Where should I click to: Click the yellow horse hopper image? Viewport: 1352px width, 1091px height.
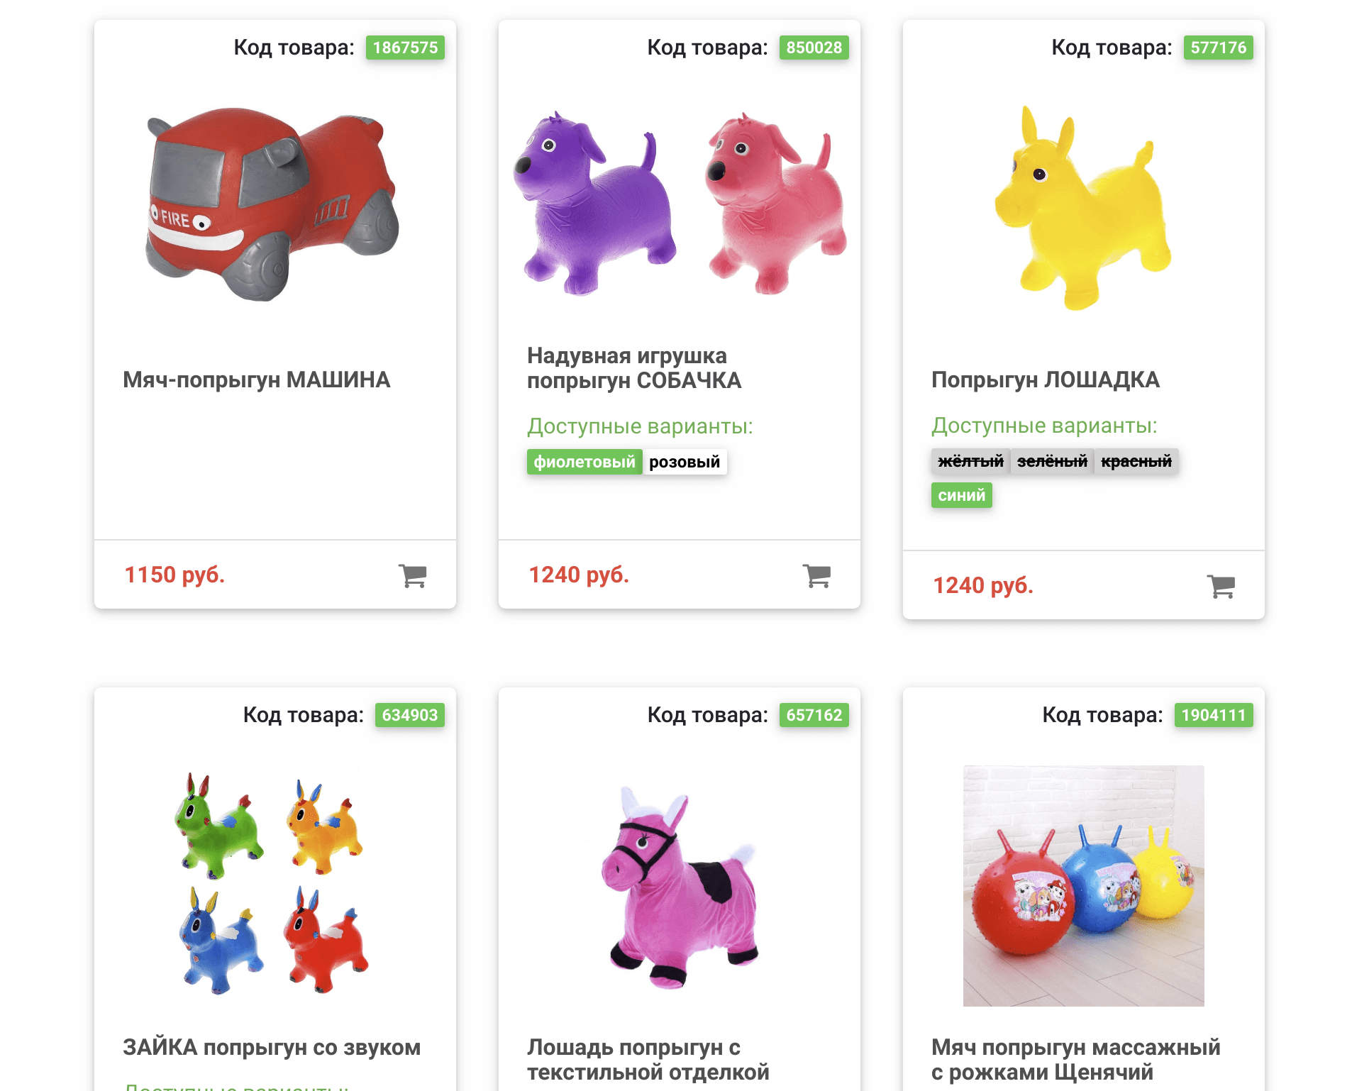(1082, 207)
